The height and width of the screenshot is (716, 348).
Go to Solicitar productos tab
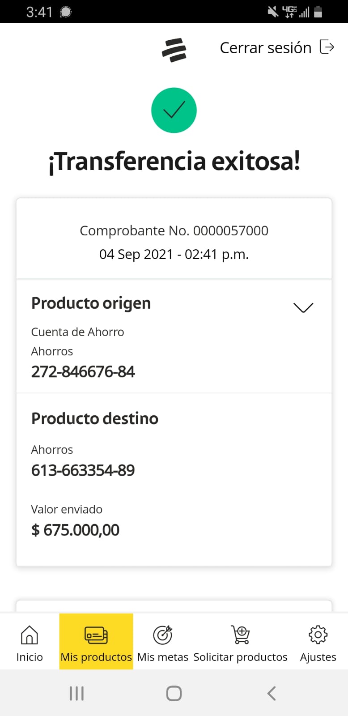pyautogui.click(x=241, y=656)
